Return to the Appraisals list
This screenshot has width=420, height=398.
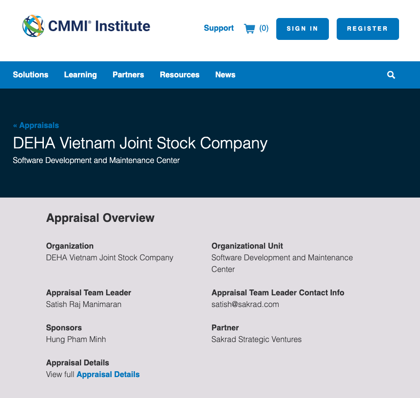coord(38,125)
